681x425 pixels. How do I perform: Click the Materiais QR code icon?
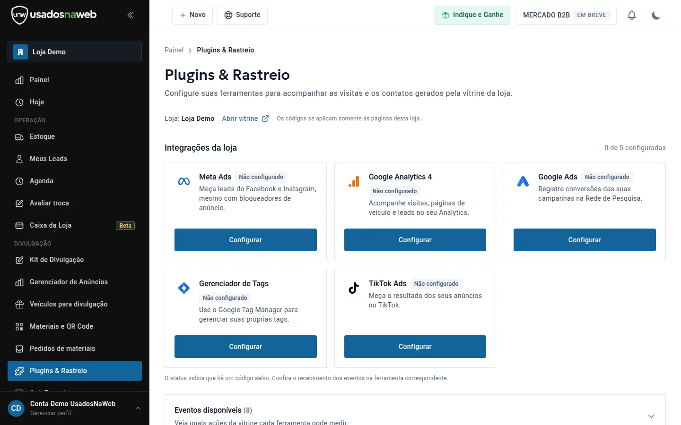point(19,327)
